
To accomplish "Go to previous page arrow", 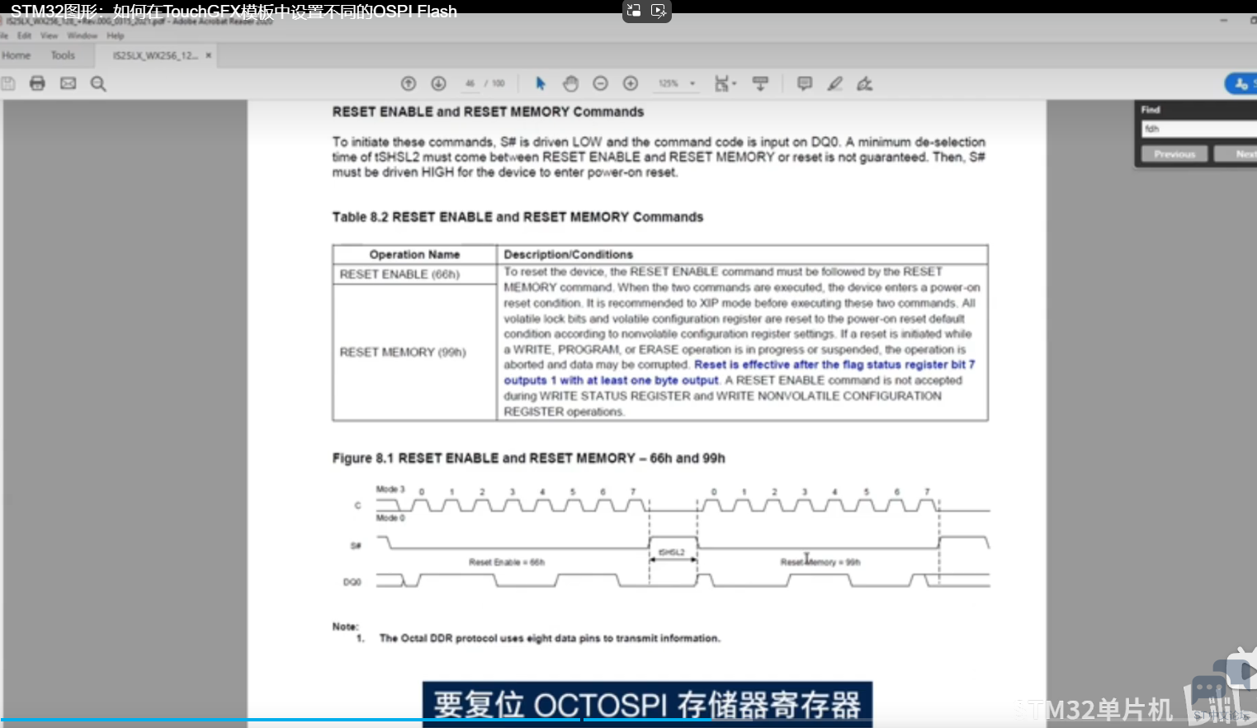I will click(x=409, y=83).
